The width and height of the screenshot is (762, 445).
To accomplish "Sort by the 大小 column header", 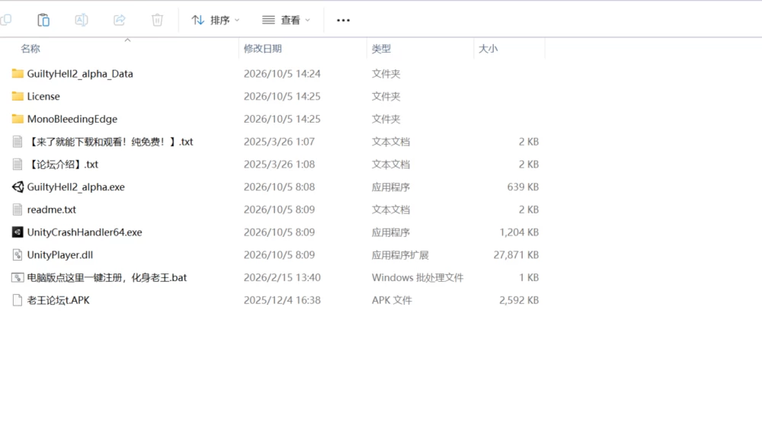I will pyautogui.click(x=488, y=49).
